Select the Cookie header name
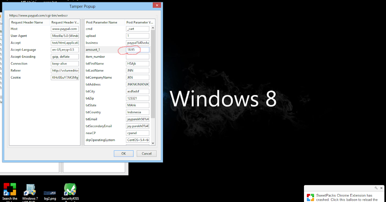 click(16, 78)
